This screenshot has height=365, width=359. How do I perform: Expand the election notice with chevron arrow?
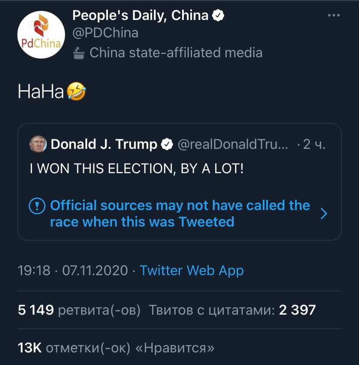click(x=323, y=214)
